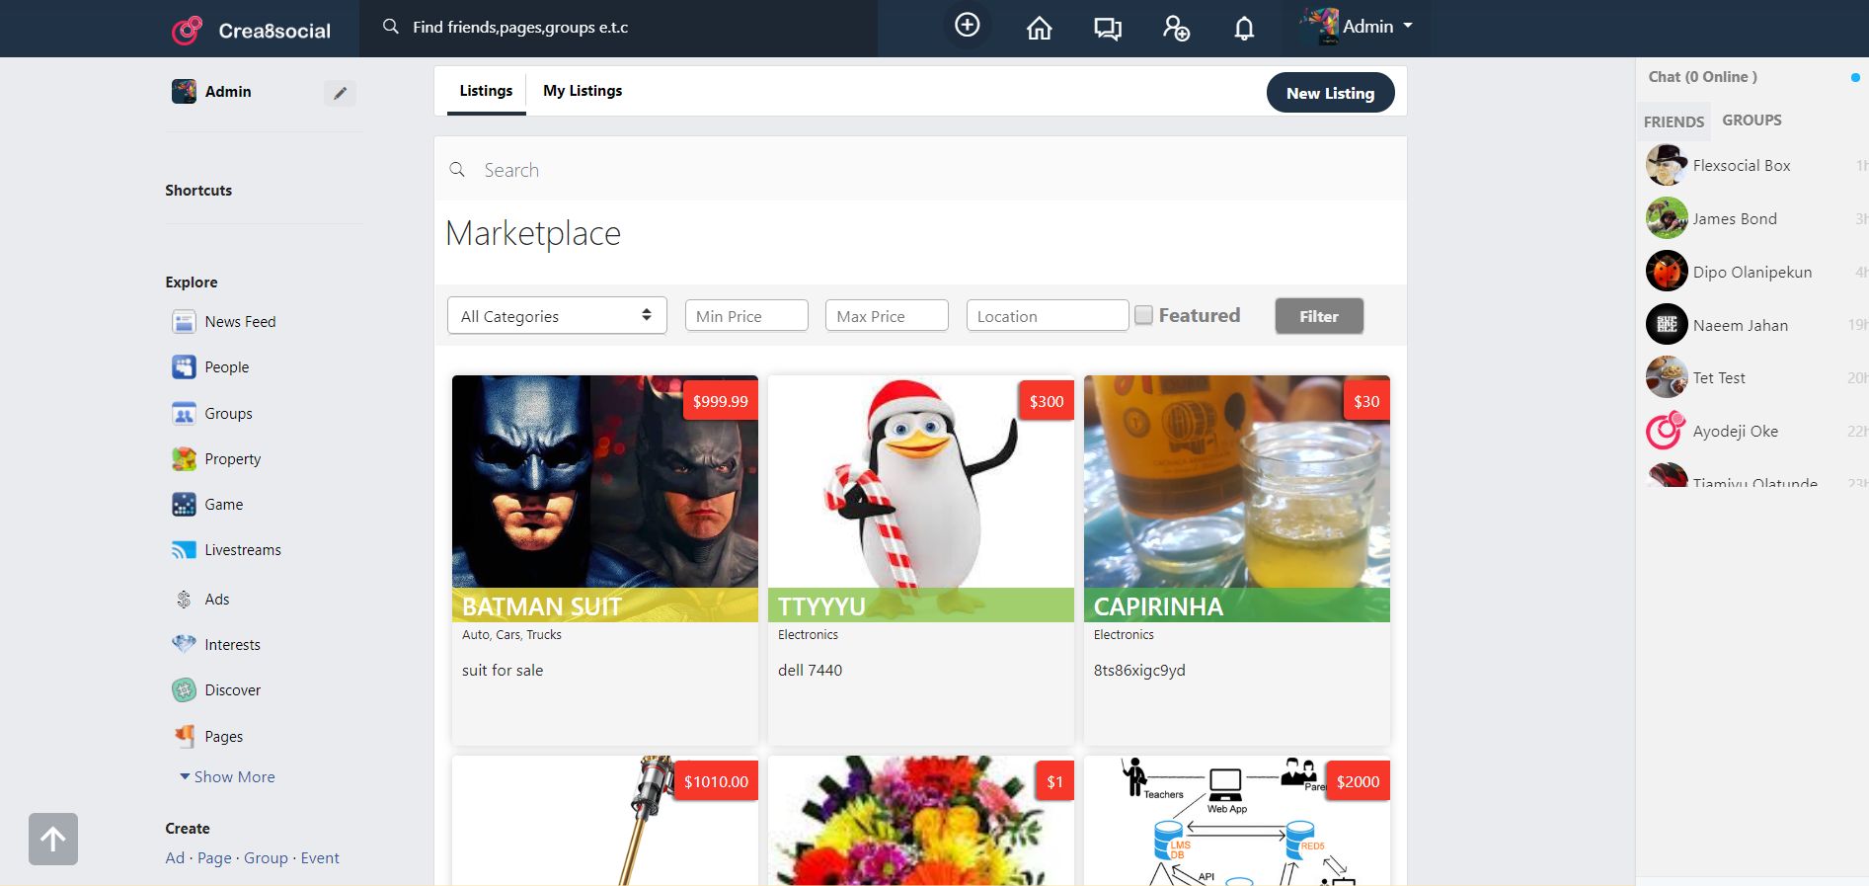The image size is (1869, 886).
Task: Click the marketplace search magnifier icon
Action: coord(457,170)
